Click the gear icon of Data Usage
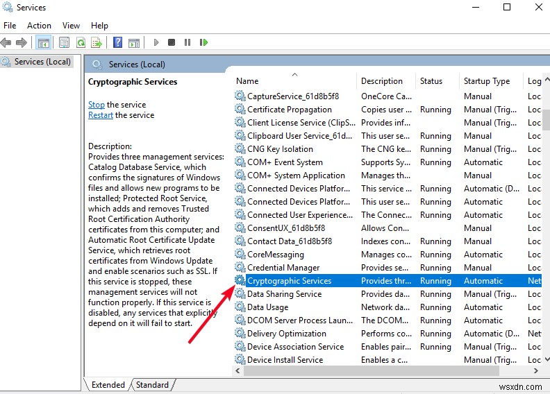This screenshot has width=550, height=394. pos(240,307)
